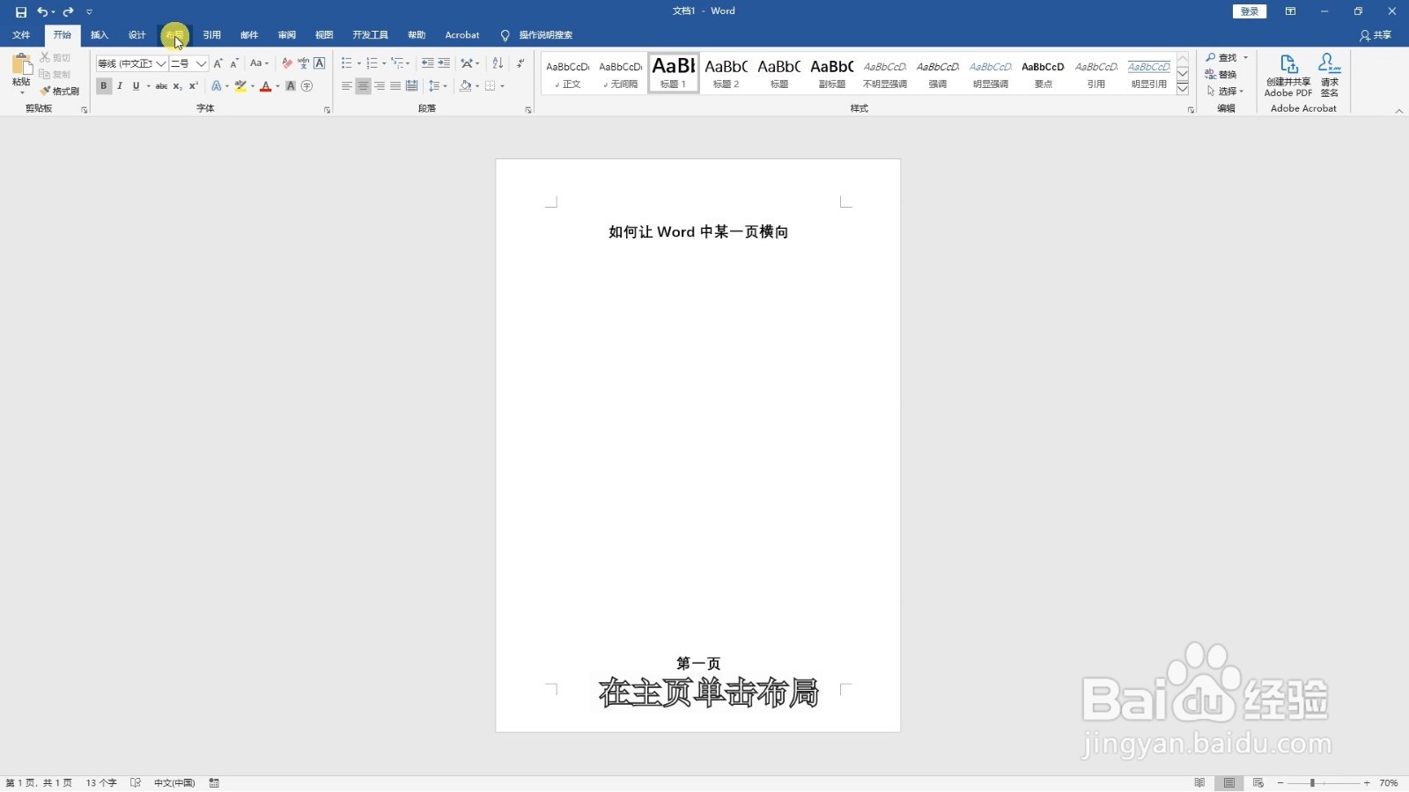Align text to the right
1409x792 pixels.
[379, 86]
